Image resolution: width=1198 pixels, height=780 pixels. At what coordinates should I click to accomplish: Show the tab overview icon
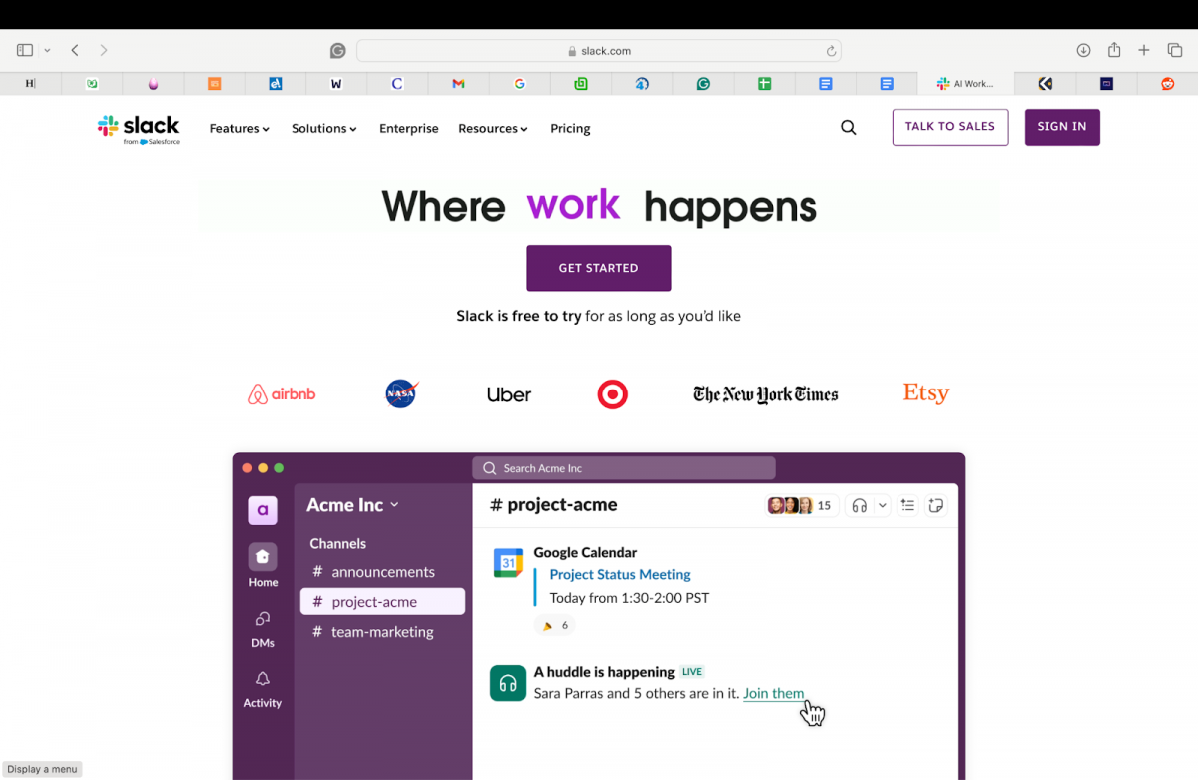1175,50
